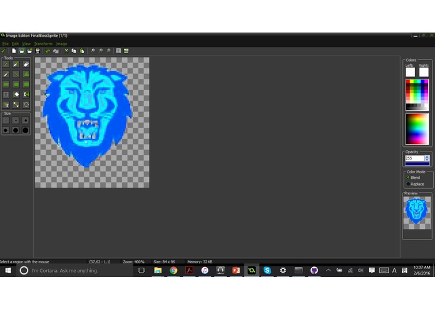Click the 'Memory: 32 KB' status text
Viewport: 435px width, 309px height.
pos(200,262)
